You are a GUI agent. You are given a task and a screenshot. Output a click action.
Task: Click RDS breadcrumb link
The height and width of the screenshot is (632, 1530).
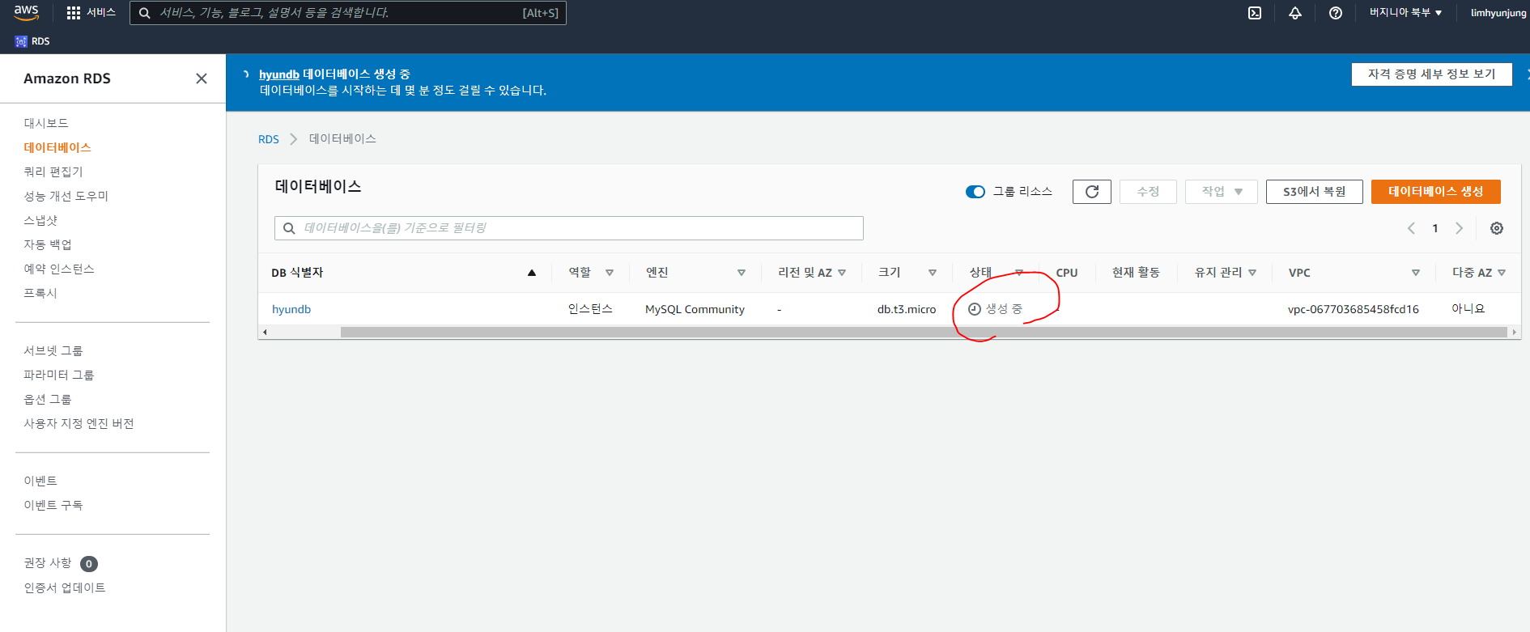tap(269, 139)
